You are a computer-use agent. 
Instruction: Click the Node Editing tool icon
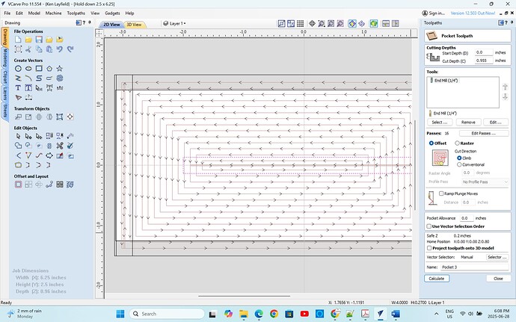(x=28, y=136)
